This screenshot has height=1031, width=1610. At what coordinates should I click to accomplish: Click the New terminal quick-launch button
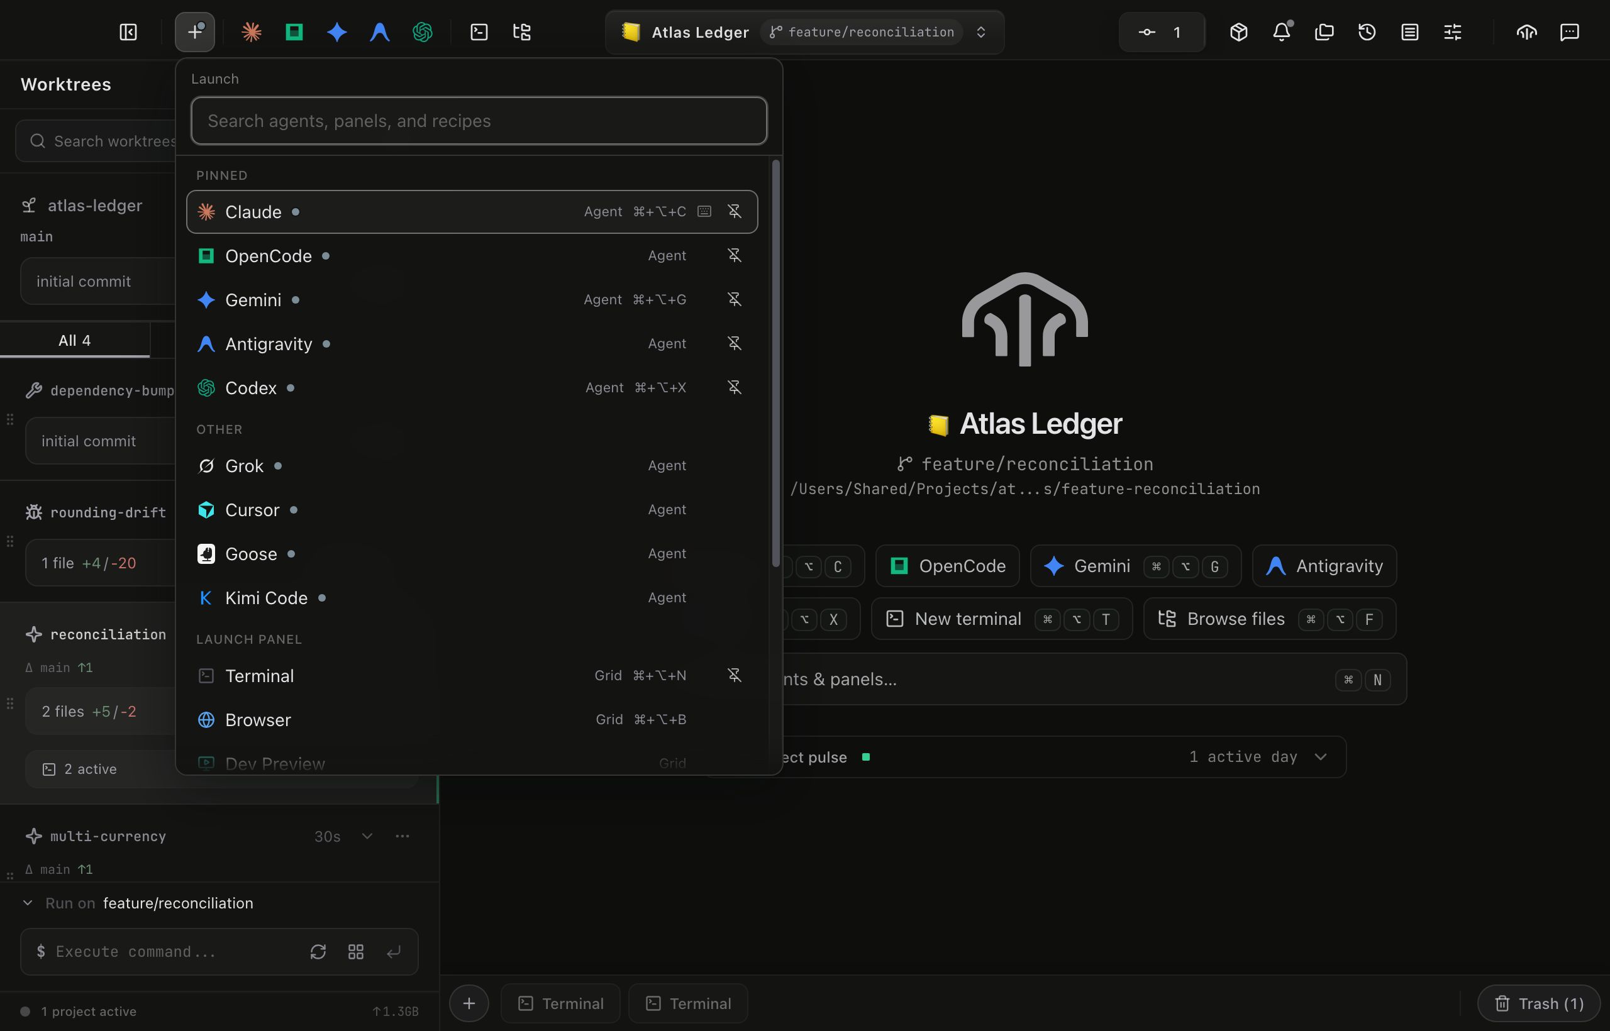pos(1002,619)
